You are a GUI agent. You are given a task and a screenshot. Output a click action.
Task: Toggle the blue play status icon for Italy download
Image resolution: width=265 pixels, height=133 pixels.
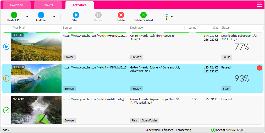pyautogui.click(x=6, y=47)
